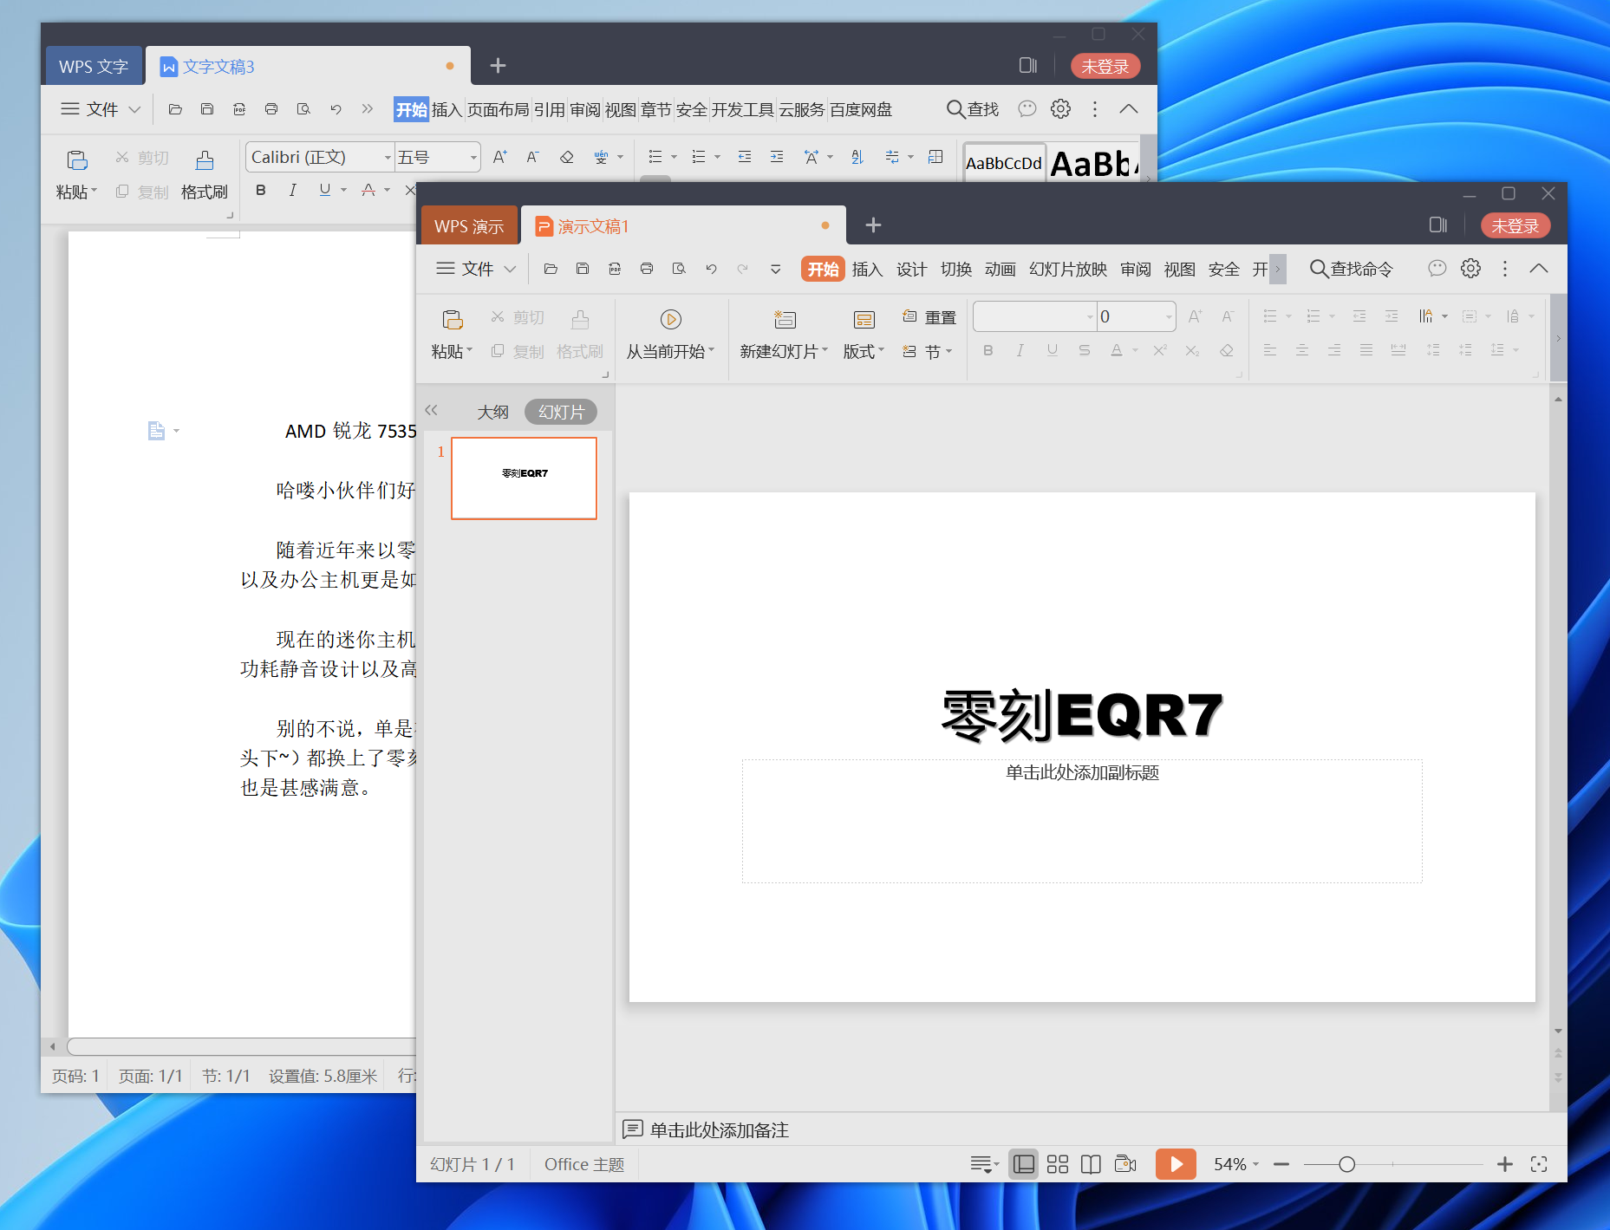Select slide 1 thumbnail
The image size is (1610, 1230).
point(524,478)
